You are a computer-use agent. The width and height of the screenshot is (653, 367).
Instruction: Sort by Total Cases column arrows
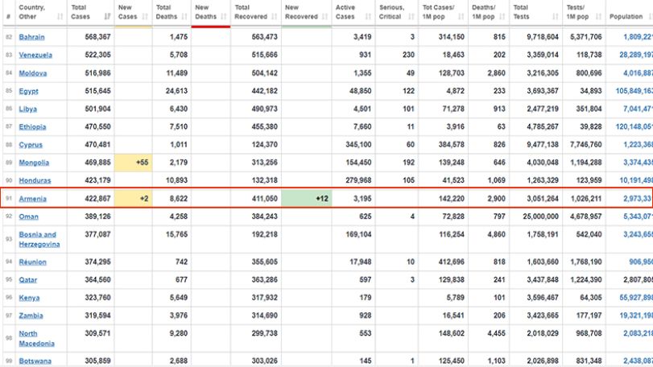click(x=107, y=17)
